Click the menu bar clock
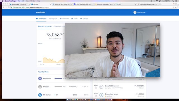 click(x=166, y=1)
